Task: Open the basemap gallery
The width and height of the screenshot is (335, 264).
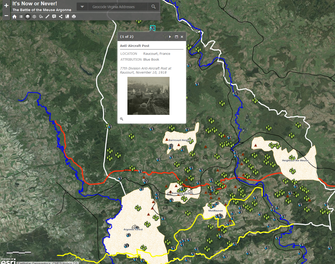Action: pyautogui.click(x=34, y=16)
